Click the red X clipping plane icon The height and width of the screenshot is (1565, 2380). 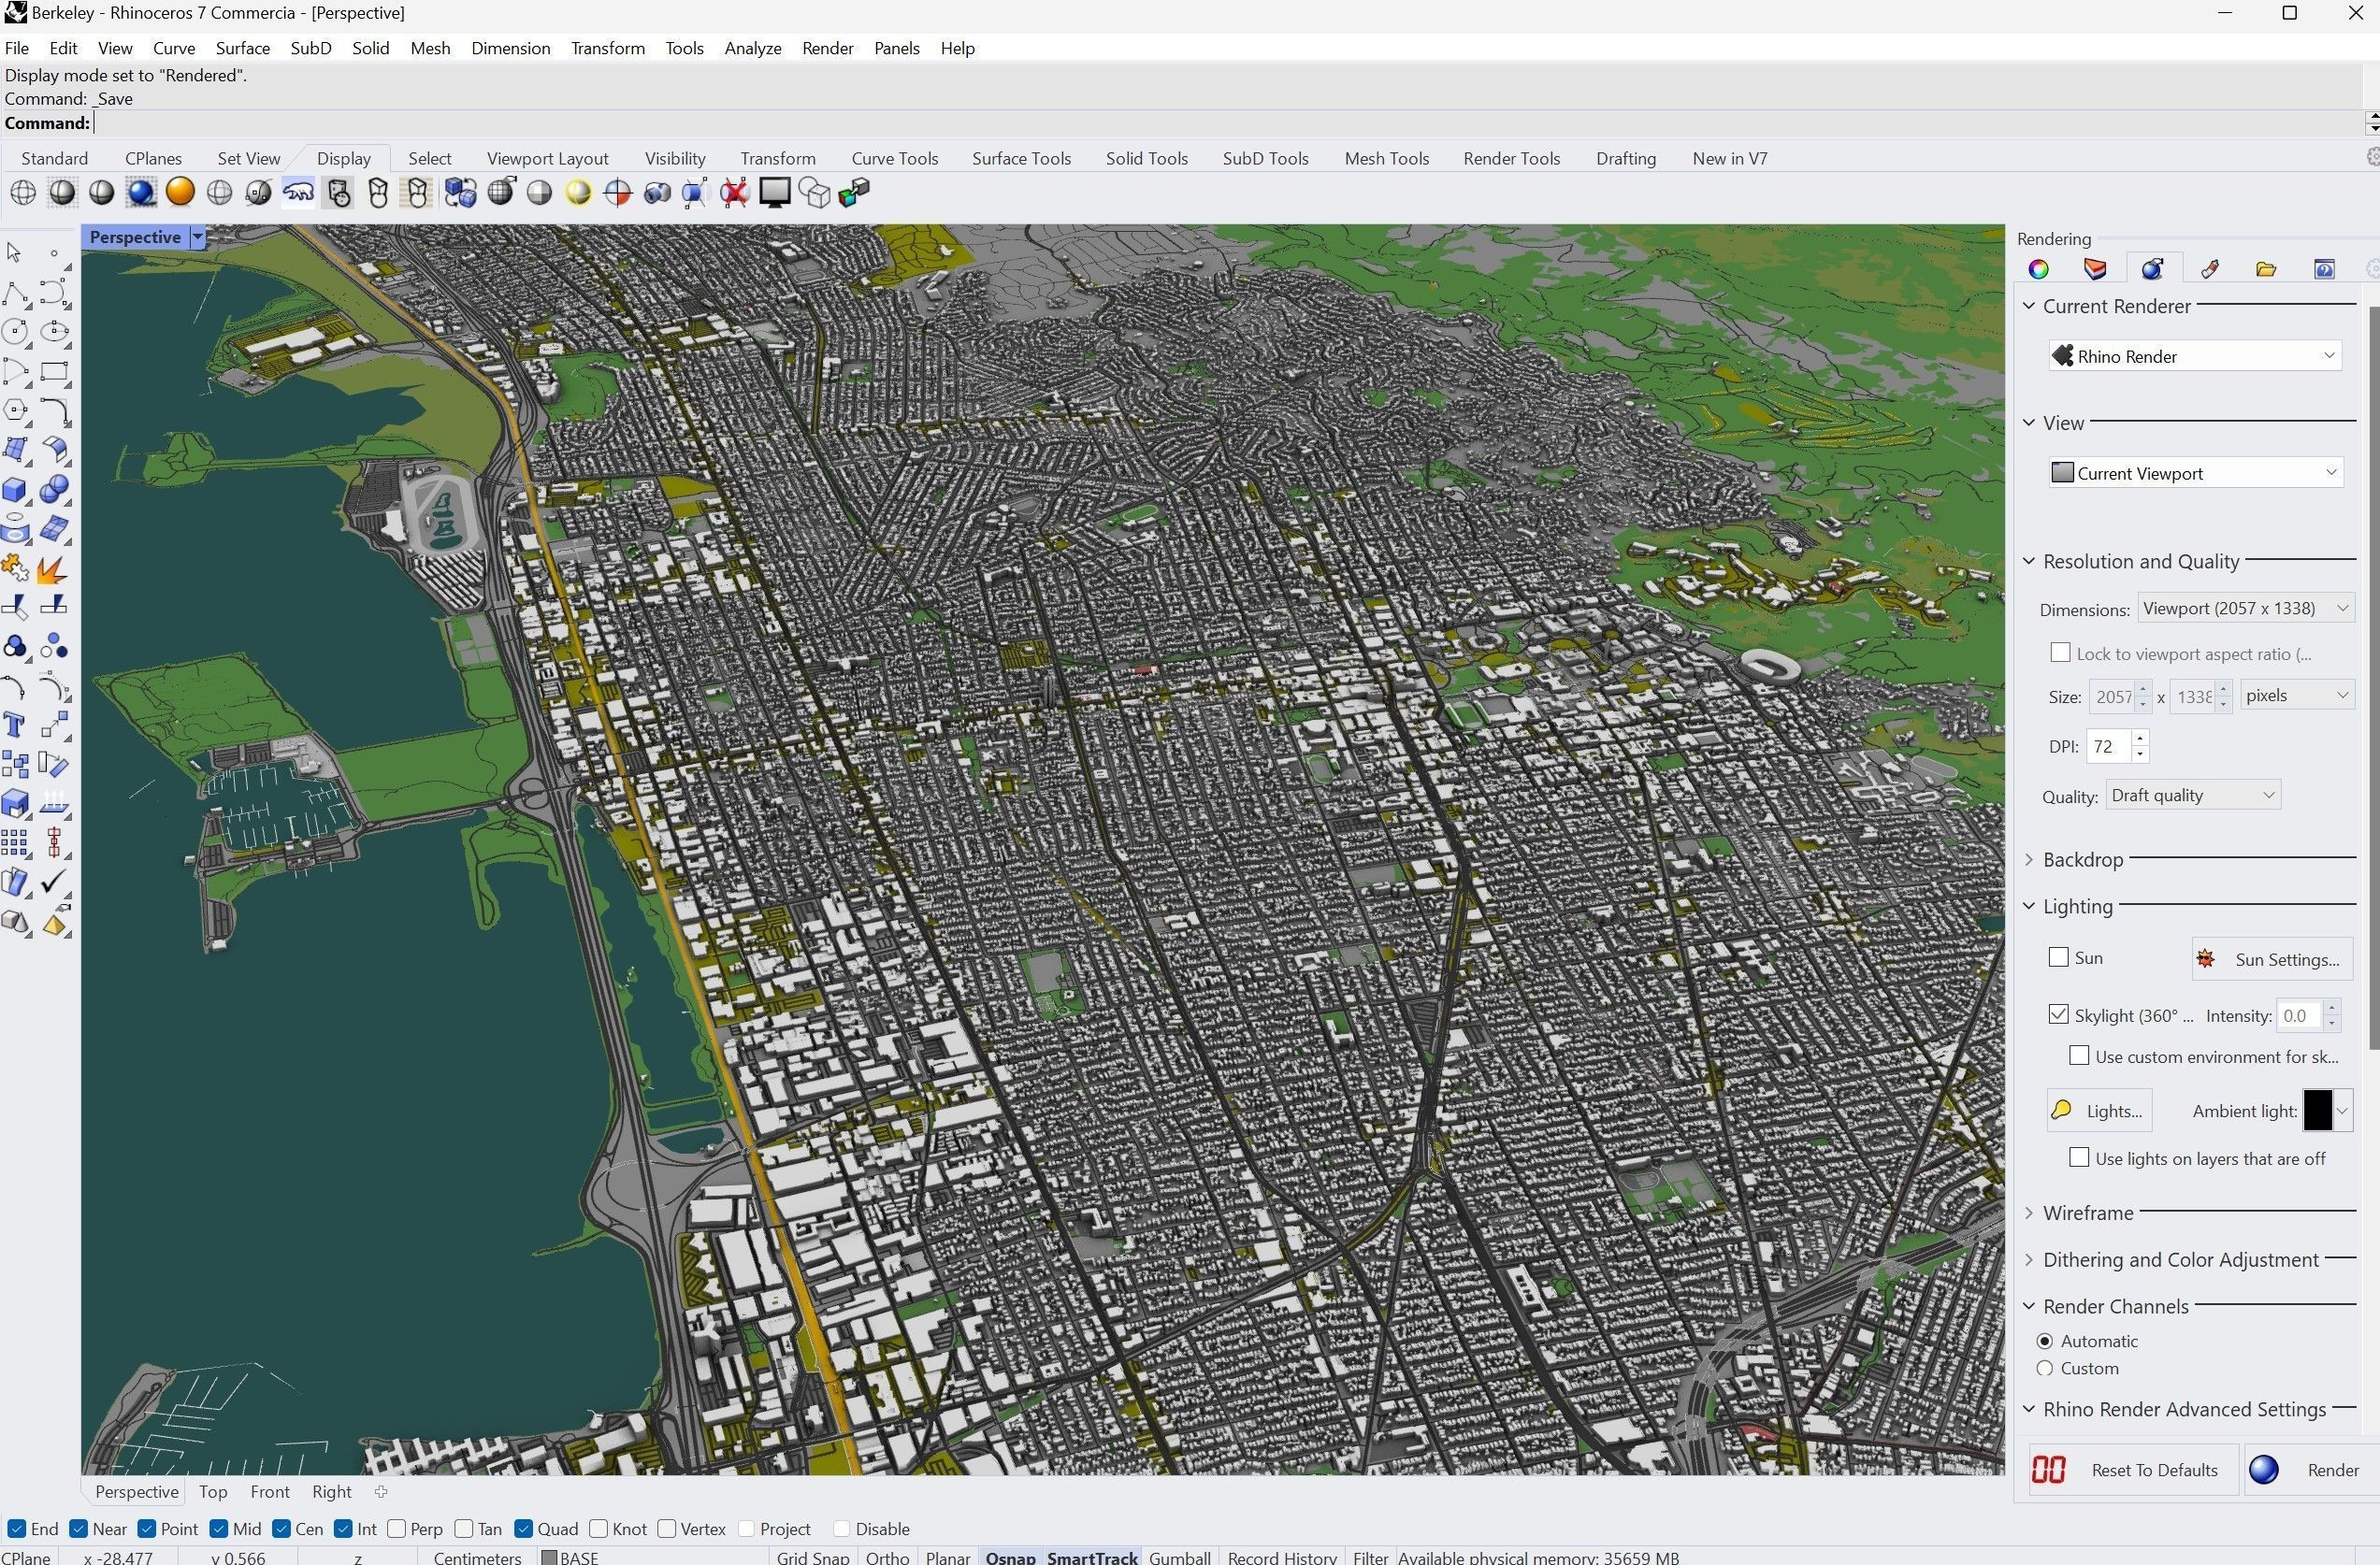pos(735,192)
